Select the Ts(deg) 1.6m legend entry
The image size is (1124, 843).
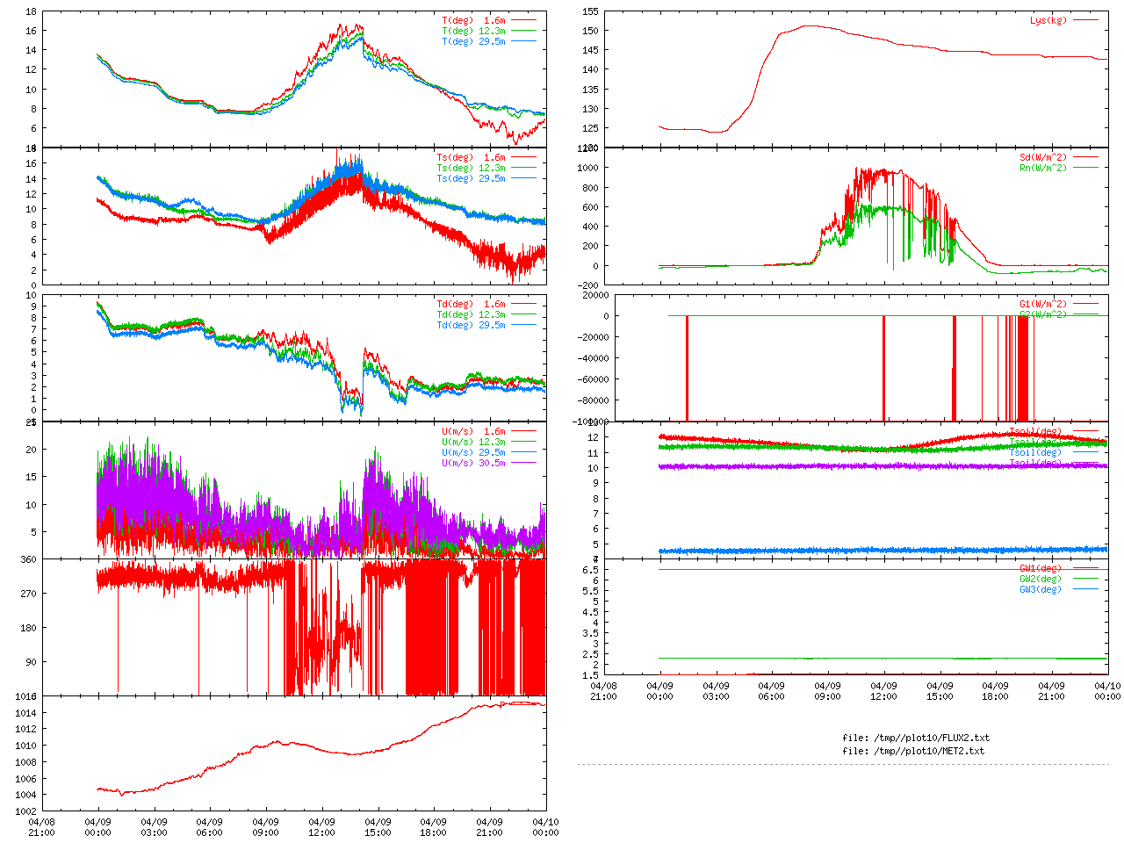tap(472, 158)
